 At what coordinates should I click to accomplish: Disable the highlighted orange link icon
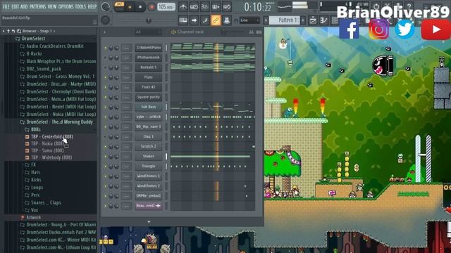coord(216,20)
